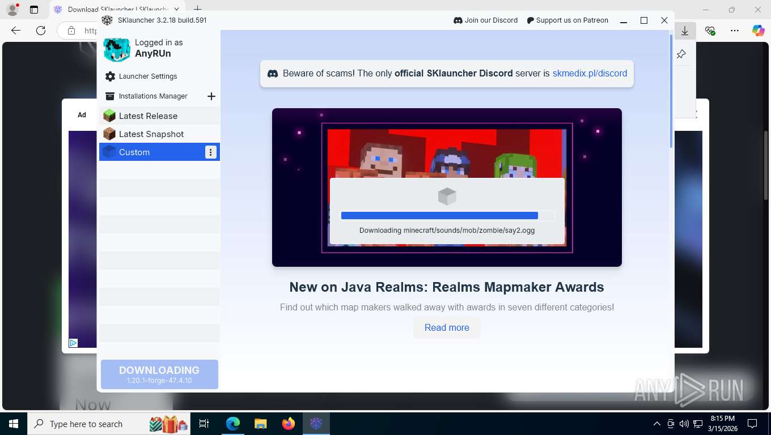
Task: Open Microsoft Edge from taskbar
Action: [x=233, y=424]
